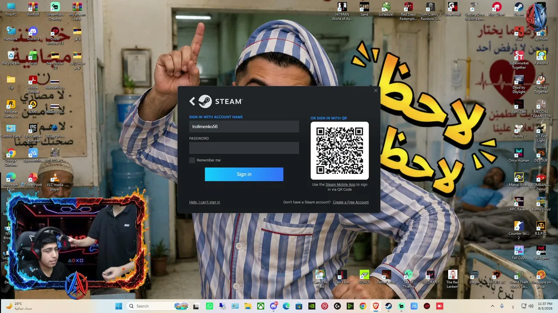Select the Sea of Thieves shortcut
This screenshot has width=558, height=313.
408,280
